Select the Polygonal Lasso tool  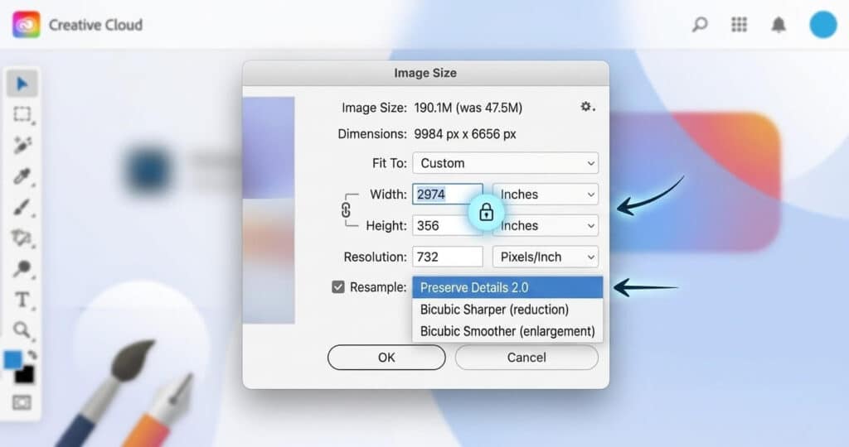click(22, 238)
